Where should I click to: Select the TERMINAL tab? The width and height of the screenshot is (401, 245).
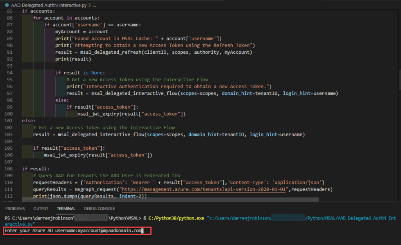(66, 208)
